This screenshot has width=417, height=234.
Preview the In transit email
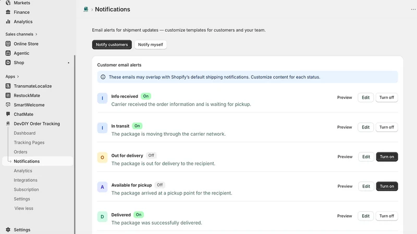click(x=345, y=127)
